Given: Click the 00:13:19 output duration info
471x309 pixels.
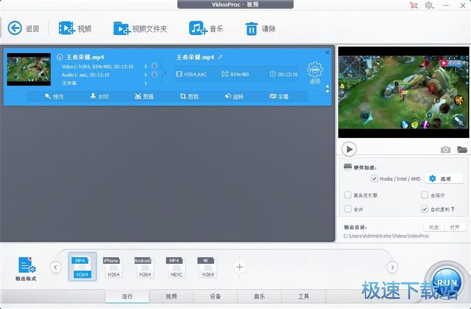Looking at the screenshot, I should (x=284, y=74).
